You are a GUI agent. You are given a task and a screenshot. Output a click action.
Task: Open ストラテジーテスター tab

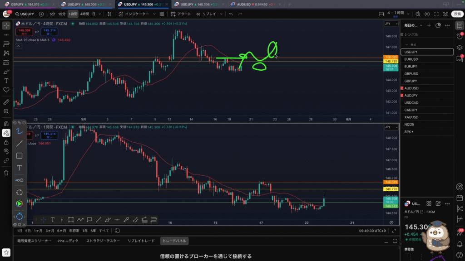pyautogui.click(x=103, y=241)
